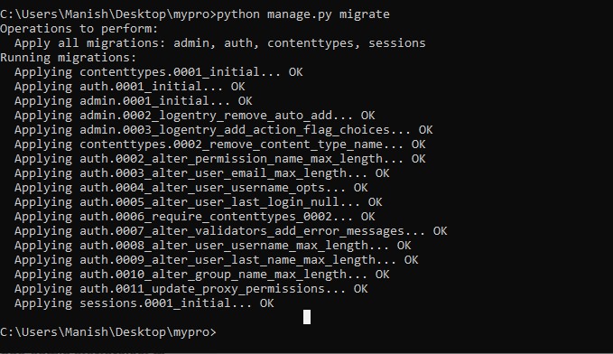Click the auth.0011_update_proxy_permissions line
Image resolution: width=613 pixels, height=354 pixels.
[190, 290]
